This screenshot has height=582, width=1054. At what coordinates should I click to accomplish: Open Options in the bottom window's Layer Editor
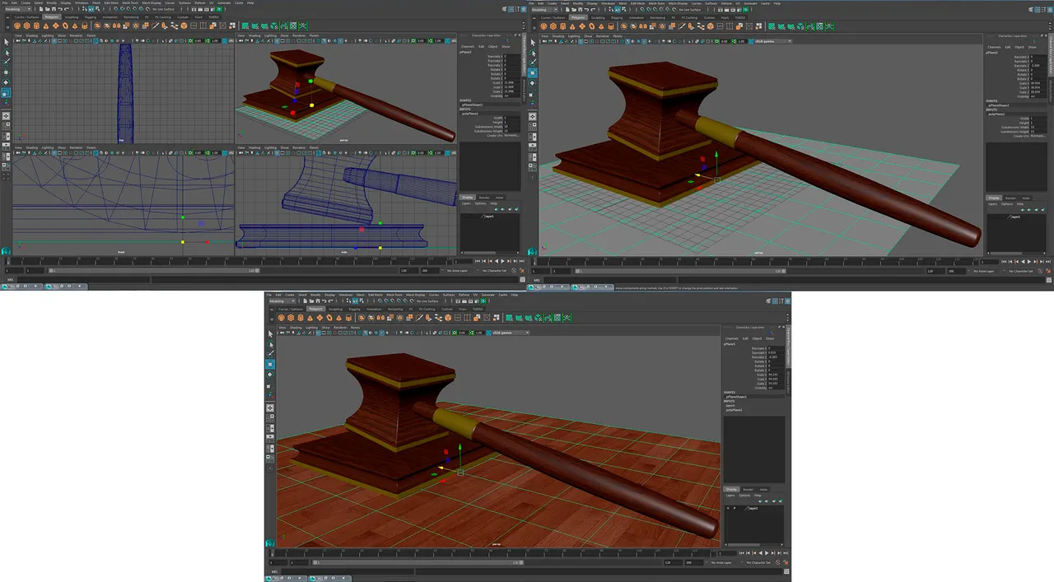click(x=744, y=496)
